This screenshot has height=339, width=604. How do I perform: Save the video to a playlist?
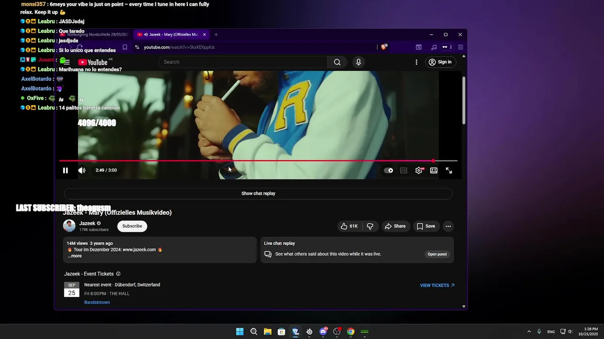pyautogui.click(x=426, y=226)
